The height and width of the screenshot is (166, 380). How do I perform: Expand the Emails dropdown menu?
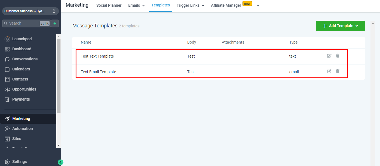point(137,5)
